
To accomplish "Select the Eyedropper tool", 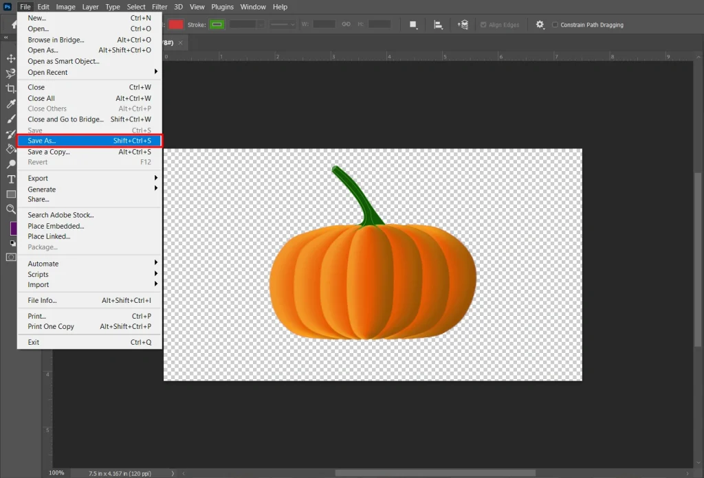I will pyautogui.click(x=11, y=104).
